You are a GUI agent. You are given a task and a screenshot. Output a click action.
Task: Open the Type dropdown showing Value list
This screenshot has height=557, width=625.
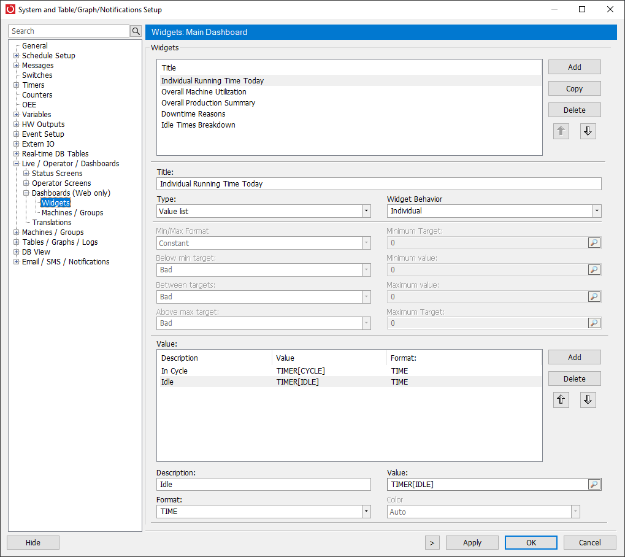366,211
